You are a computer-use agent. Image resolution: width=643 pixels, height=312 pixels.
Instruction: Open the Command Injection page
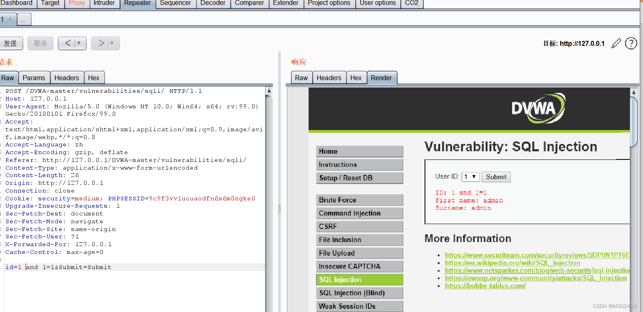point(359,213)
